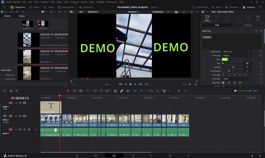This screenshot has height=158, width=265.
Task: Open the Workspace menu
Action: click(112, 2)
